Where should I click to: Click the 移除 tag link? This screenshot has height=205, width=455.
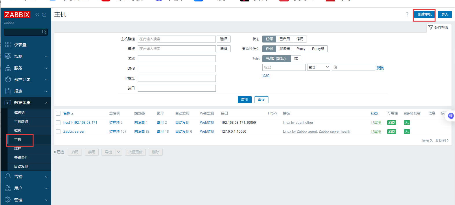click(x=380, y=67)
